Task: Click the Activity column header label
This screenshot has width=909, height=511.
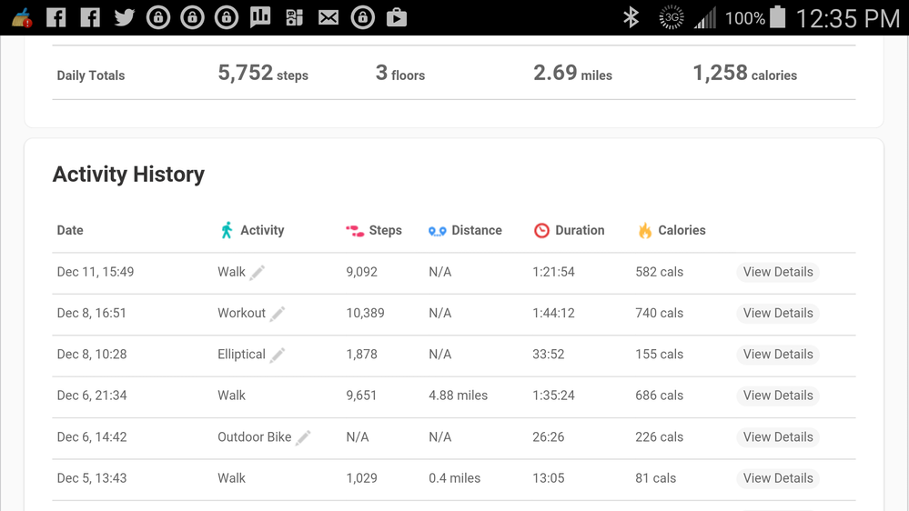Action: [262, 230]
